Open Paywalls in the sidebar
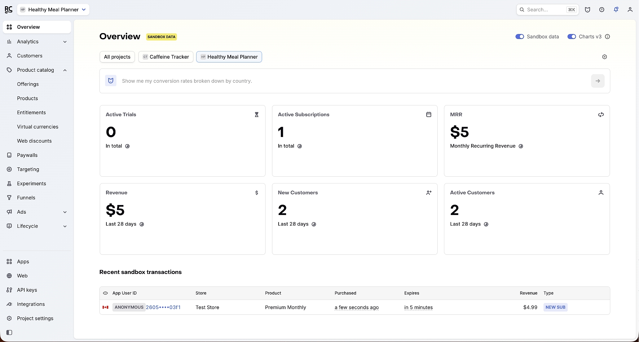Image resolution: width=639 pixels, height=342 pixels. point(37,155)
